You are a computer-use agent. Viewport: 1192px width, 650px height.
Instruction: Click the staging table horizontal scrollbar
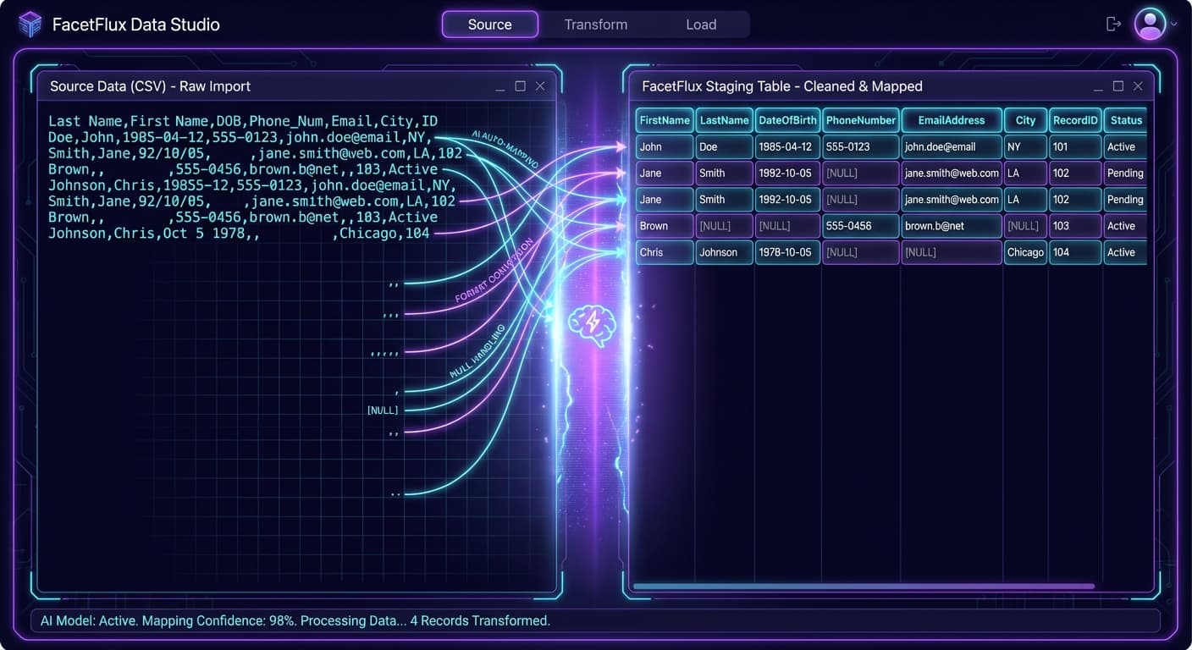[x=864, y=586]
